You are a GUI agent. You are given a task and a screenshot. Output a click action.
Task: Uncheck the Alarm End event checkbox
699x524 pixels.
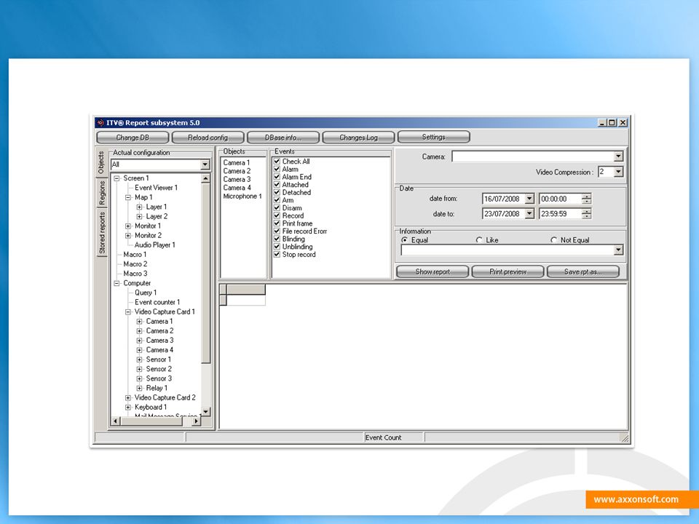(277, 177)
